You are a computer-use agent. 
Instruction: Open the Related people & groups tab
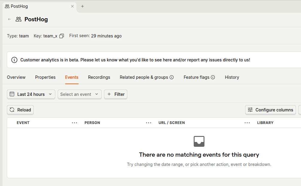[144, 77]
